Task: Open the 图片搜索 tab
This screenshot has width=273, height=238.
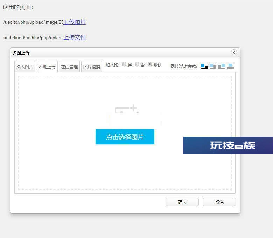Action: (92, 67)
